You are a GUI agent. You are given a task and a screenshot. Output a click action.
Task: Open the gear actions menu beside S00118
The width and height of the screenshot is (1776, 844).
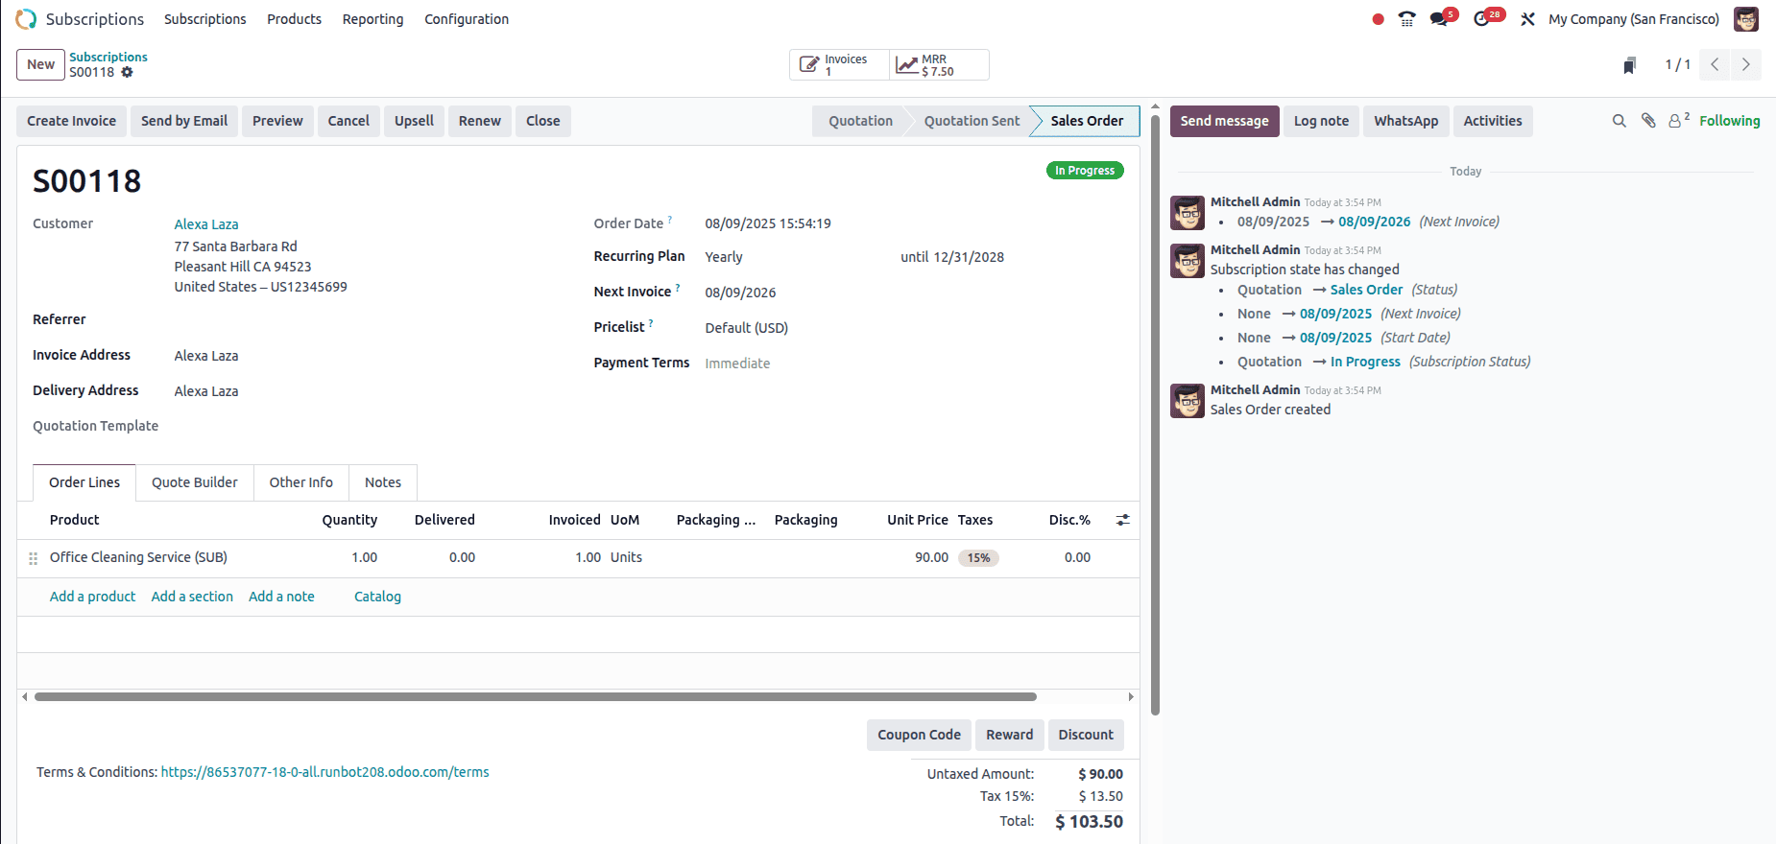[x=127, y=72]
